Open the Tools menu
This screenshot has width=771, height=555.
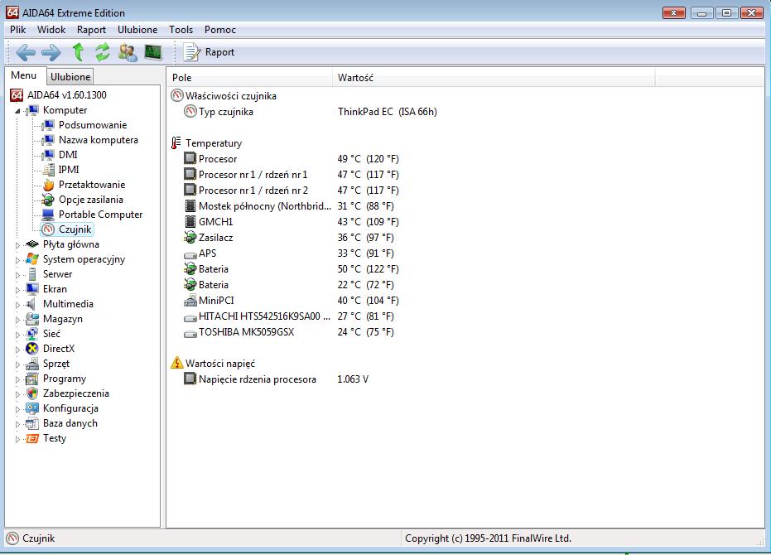[x=181, y=30]
